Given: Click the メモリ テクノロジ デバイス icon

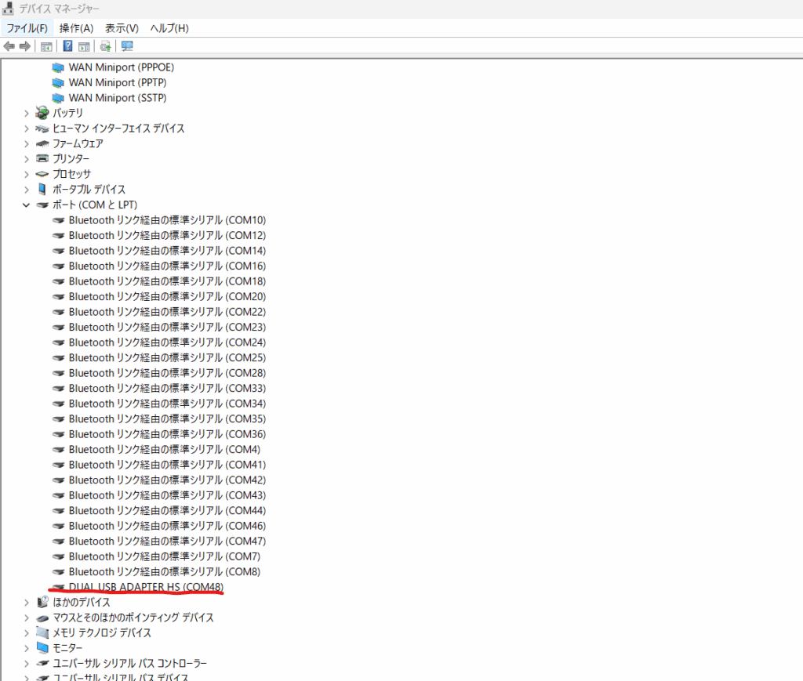Looking at the screenshot, I should [42, 633].
